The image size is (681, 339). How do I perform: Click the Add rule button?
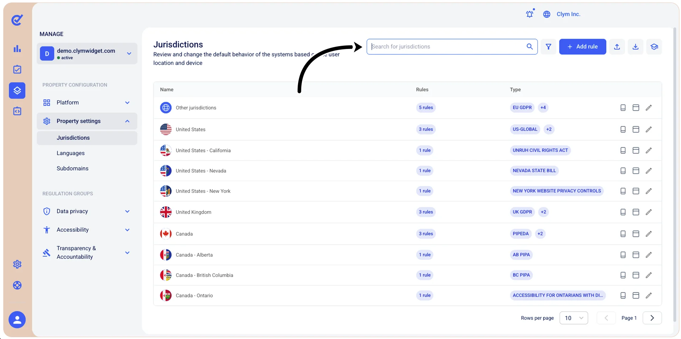(x=583, y=47)
